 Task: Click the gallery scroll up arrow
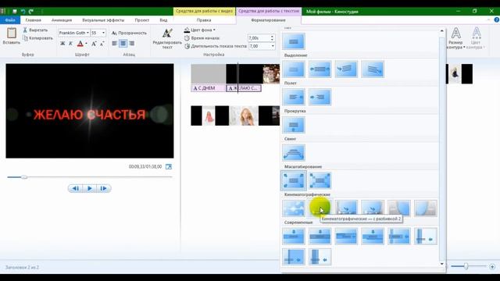click(441, 31)
